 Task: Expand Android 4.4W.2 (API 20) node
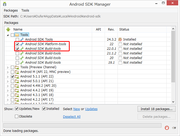click(x=8, y=86)
